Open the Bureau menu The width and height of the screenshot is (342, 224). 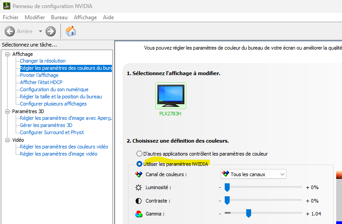[x=59, y=17]
